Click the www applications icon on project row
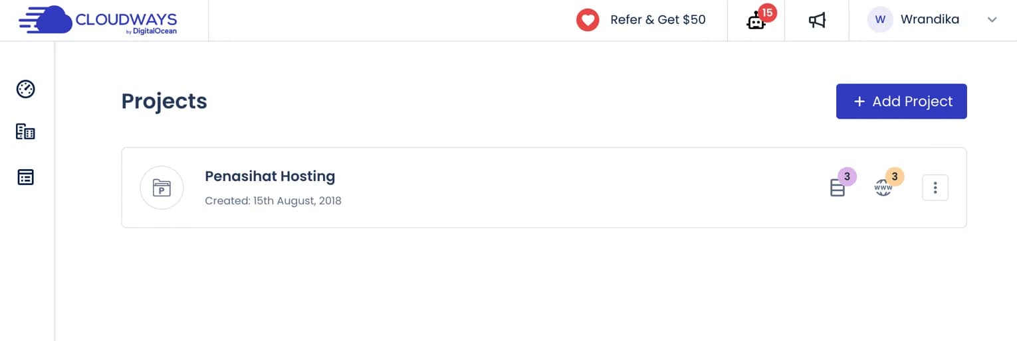Image resolution: width=1017 pixels, height=341 pixels. 883,189
